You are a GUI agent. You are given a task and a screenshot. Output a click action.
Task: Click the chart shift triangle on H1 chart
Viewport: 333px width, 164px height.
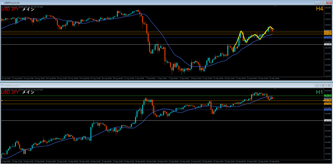[275, 89]
